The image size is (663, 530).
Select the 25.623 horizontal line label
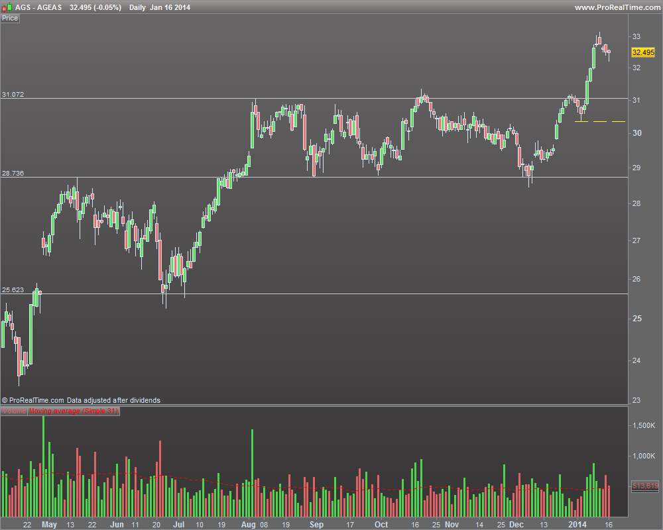(13, 290)
